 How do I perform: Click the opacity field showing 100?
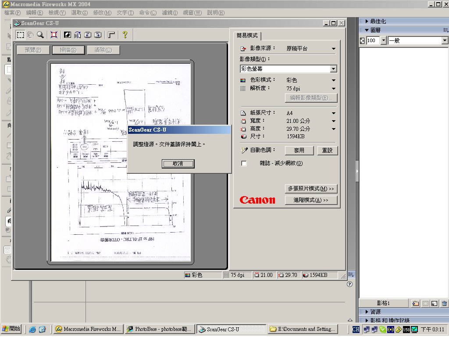373,41
